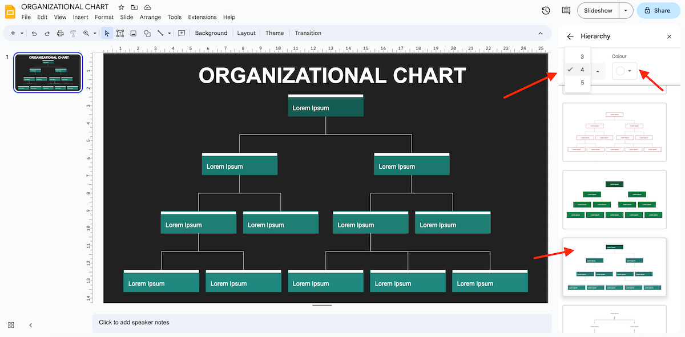Collapse the toolbar menus with chevron

pyautogui.click(x=541, y=33)
